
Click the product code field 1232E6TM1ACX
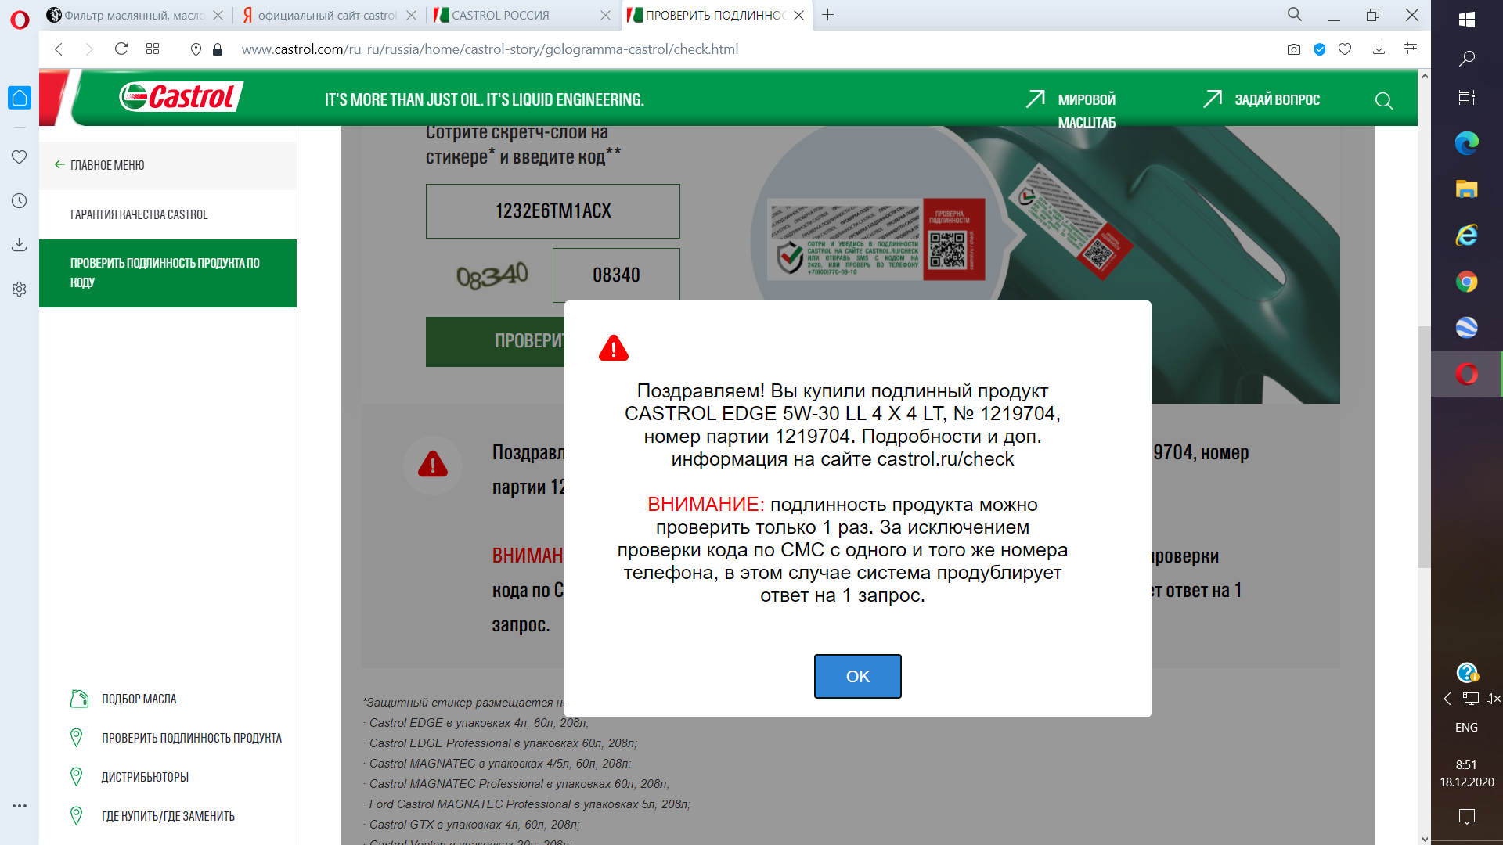[x=553, y=211]
